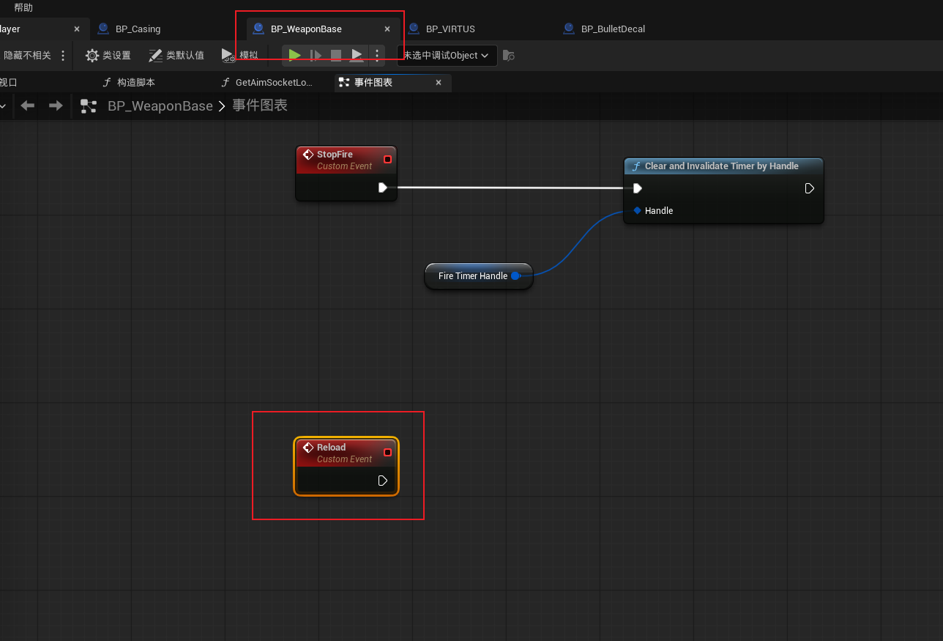Open the 隐藏不相关 options three-dot menu
Image resolution: width=943 pixels, height=641 pixels.
pos(63,56)
